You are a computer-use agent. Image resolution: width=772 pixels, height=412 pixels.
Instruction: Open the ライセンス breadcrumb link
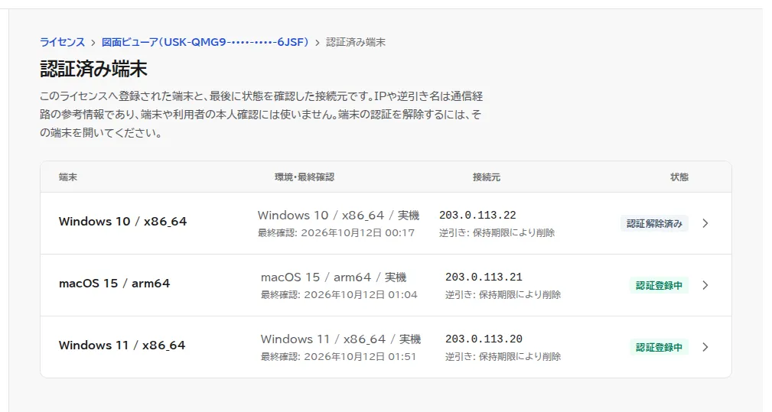(x=62, y=42)
